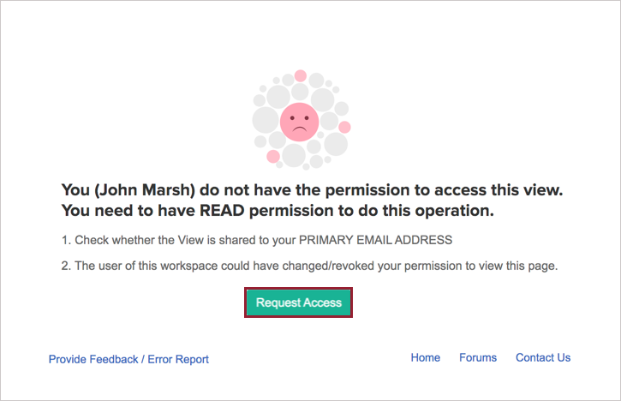The width and height of the screenshot is (621, 401).
Task: Click the "1." list number marker
Action: pos(66,240)
